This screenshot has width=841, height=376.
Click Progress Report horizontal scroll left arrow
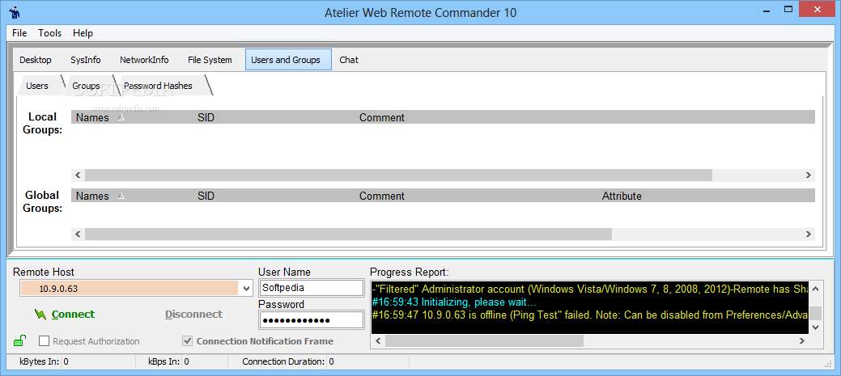point(377,340)
